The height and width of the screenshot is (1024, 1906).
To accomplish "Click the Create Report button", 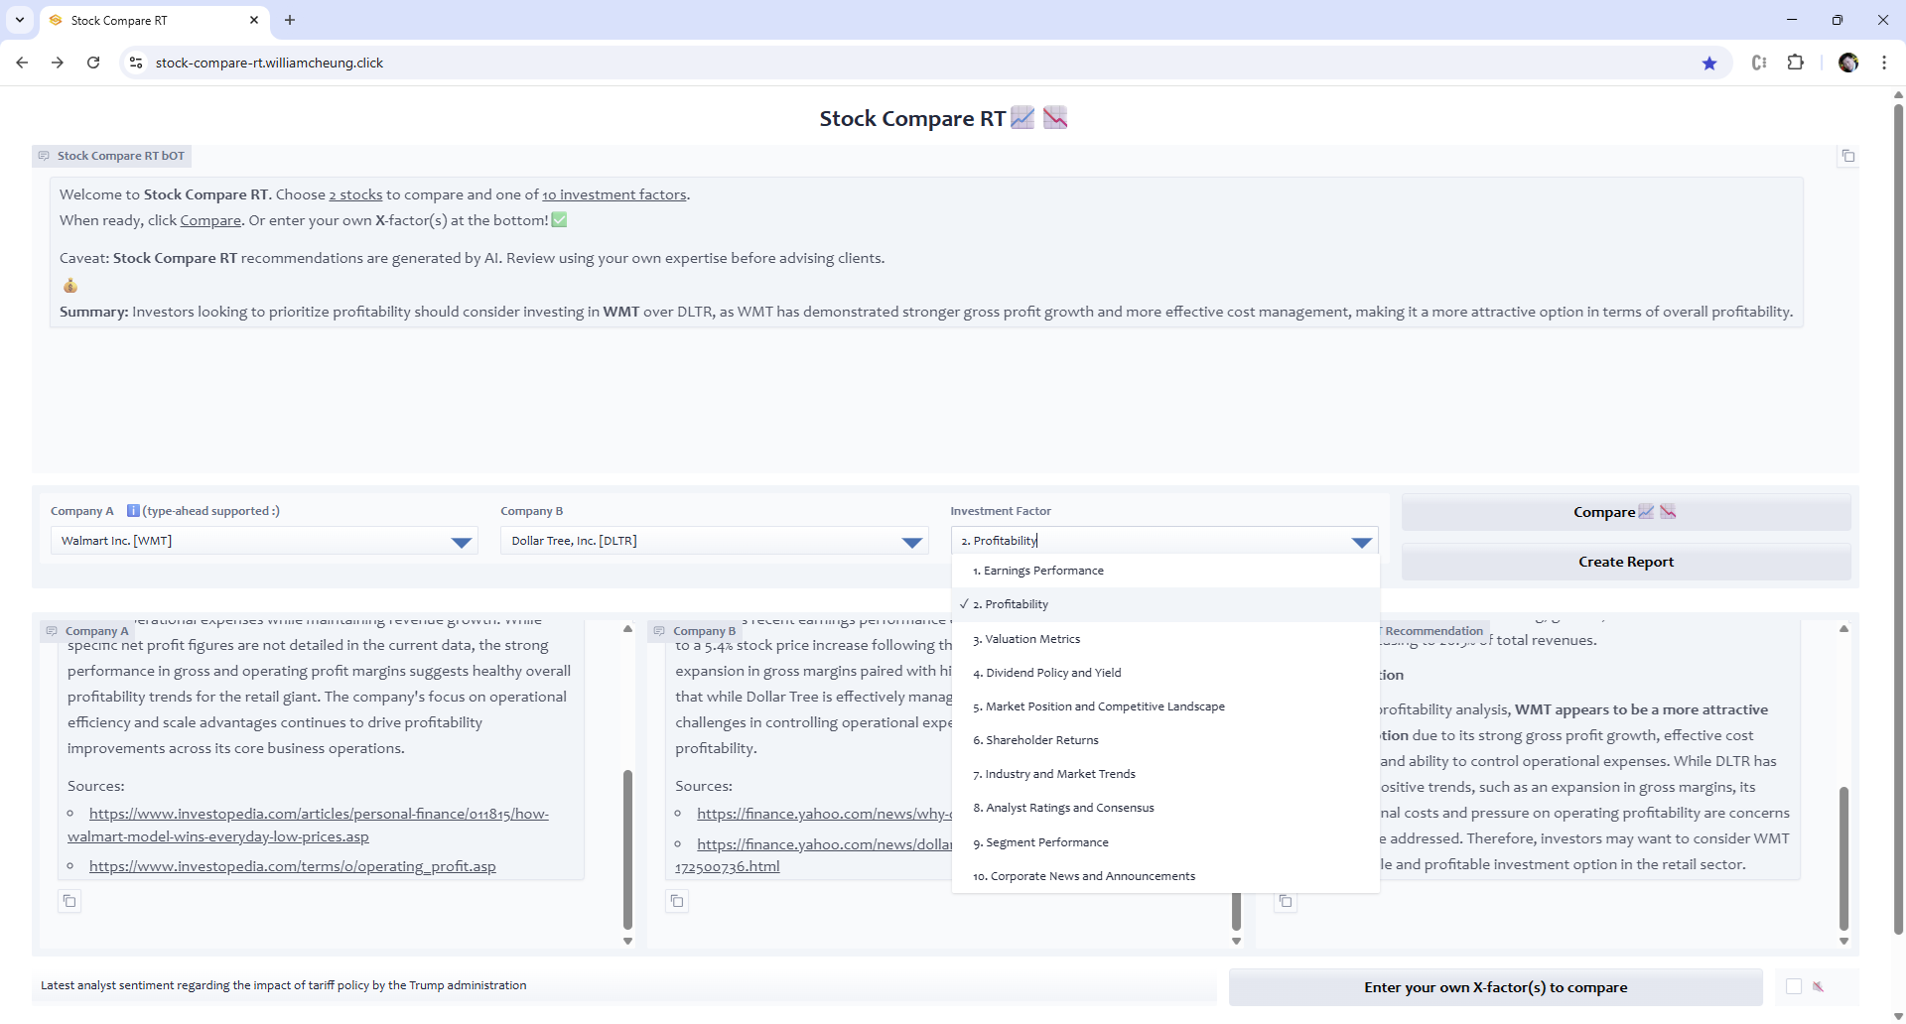I will 1626,562.
